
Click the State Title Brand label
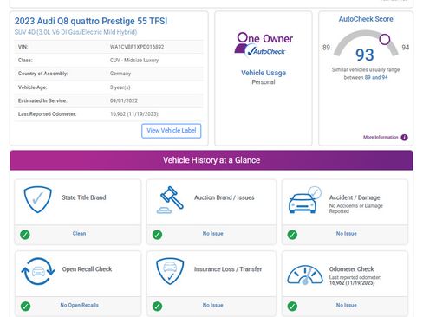coord(84,197)
